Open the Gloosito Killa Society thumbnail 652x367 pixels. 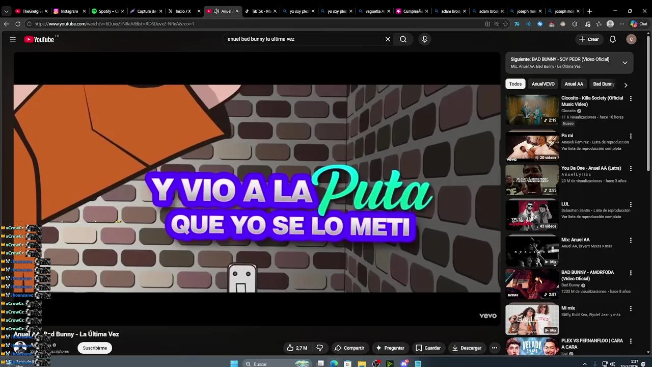click(x=532, y=110)
